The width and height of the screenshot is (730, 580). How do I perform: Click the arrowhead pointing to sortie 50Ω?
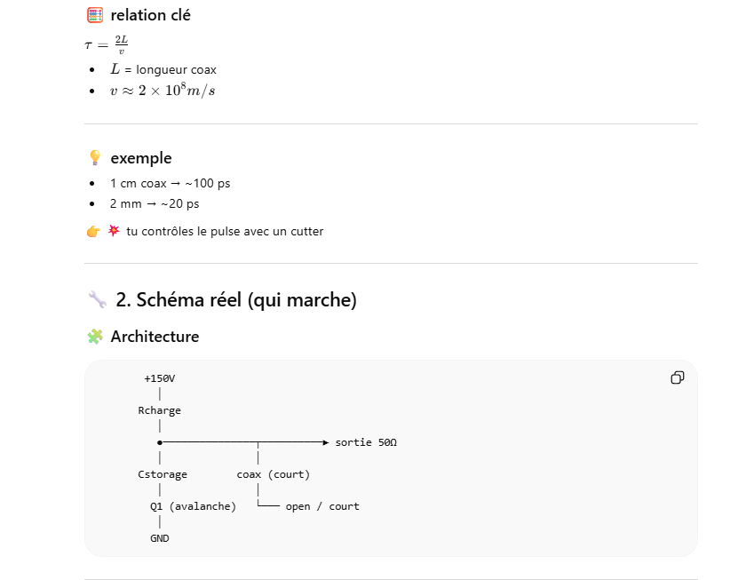pos(326,442)
